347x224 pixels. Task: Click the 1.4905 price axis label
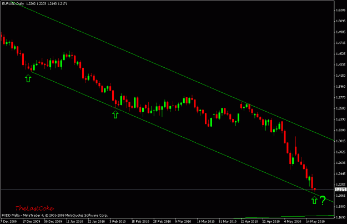340,32
